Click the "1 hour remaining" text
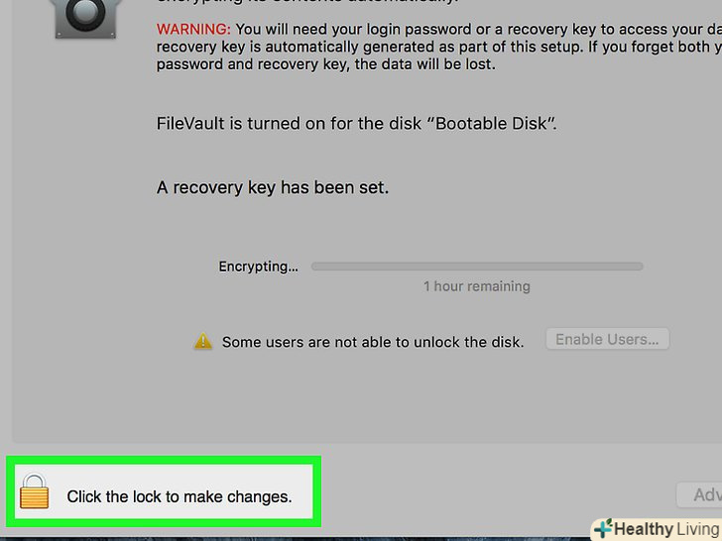Screen dimensions: 722x541 click(477, 286)
